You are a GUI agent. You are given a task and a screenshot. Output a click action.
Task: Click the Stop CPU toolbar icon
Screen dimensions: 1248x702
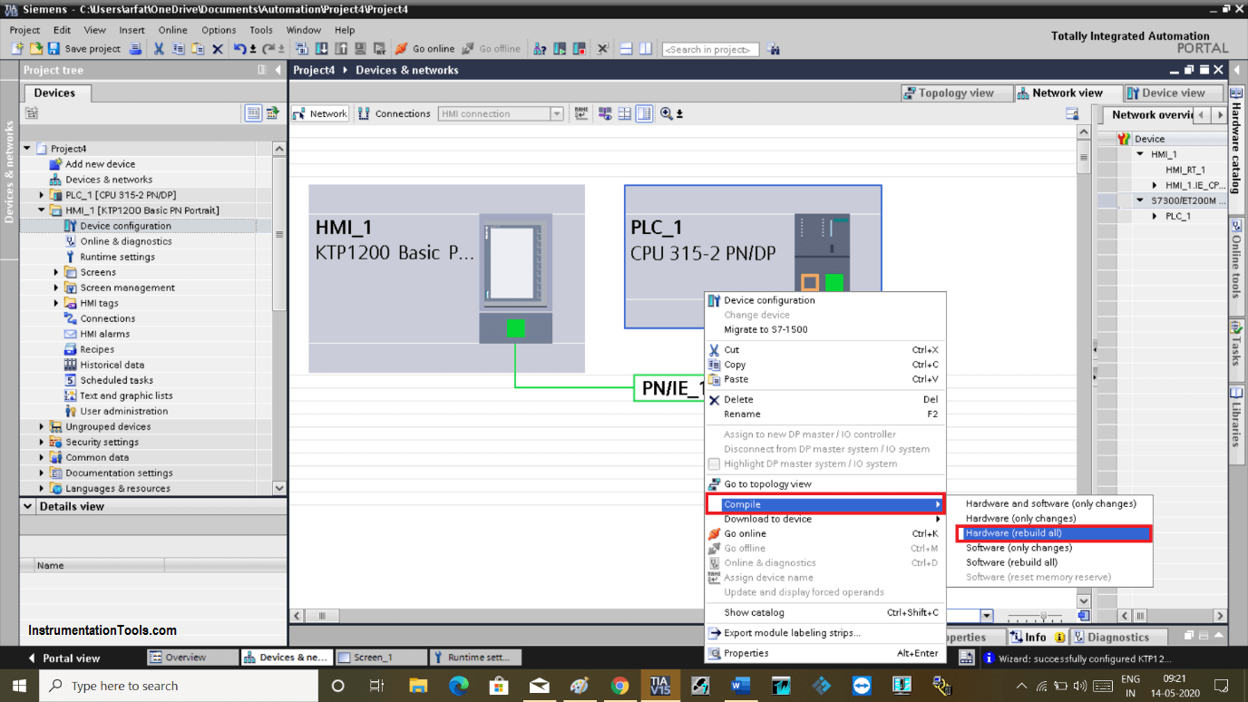tap(578, 49)
